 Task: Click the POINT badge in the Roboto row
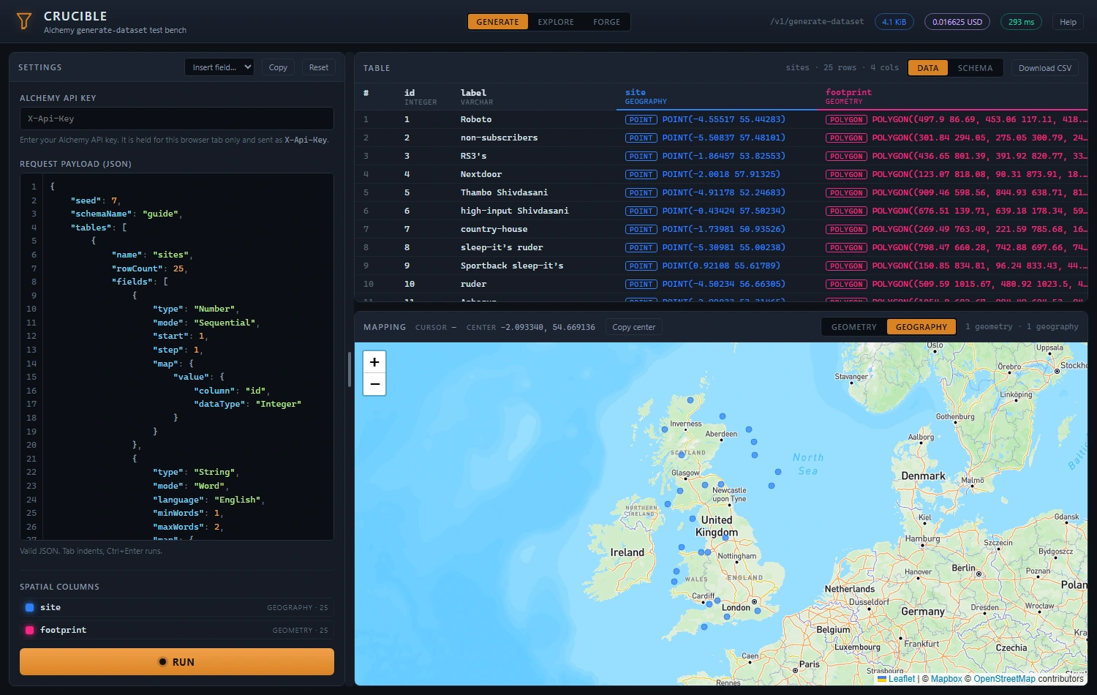point(641,119)
